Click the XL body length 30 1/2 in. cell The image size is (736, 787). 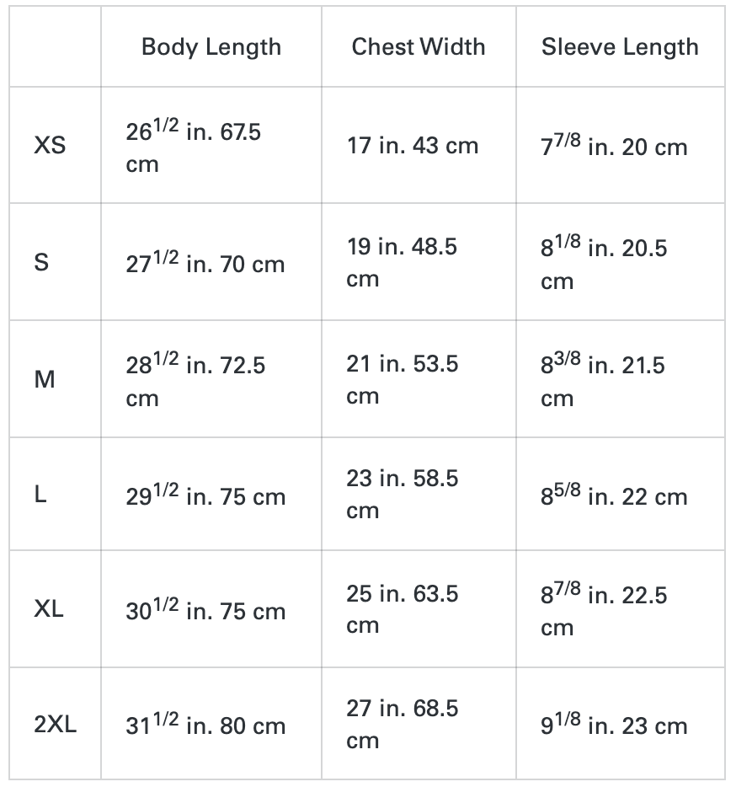coord(205,610)
